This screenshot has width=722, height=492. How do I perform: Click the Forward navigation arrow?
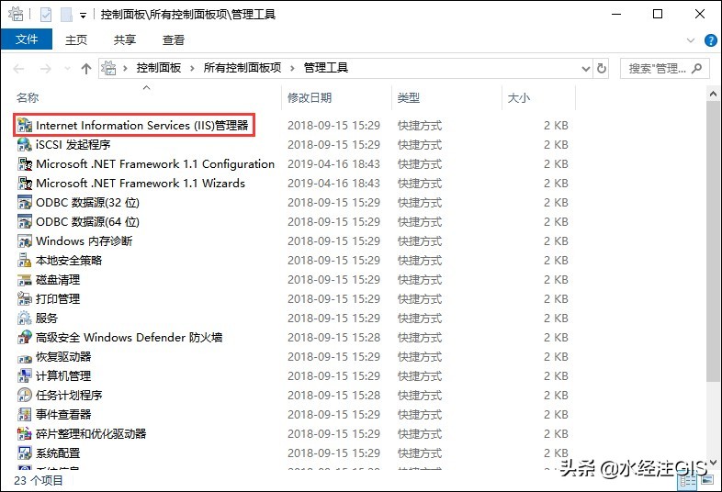click(46, 69)
